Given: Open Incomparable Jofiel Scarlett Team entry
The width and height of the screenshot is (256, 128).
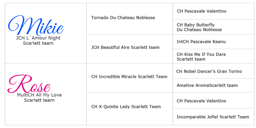Looking at the screenshot, I should (x=213, y=117).
